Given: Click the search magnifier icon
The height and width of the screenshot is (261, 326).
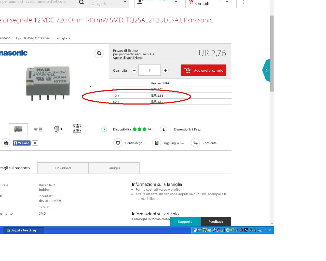Looking at the screenshot, I should (x=81, y=2).
